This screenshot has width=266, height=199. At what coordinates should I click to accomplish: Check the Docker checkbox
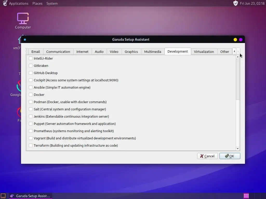tap(31, 95)
